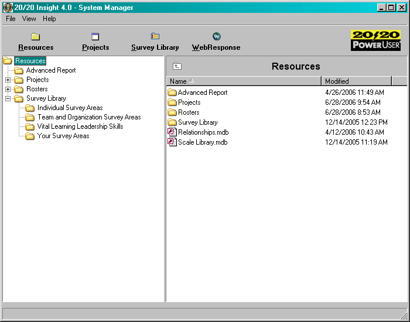Click the Survey Library toolbar icon

[x=155, y=36]
